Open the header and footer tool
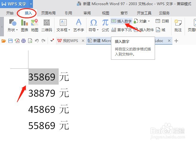Image resolution: width=196 pixels, height=144 pixels. (192, 25)
